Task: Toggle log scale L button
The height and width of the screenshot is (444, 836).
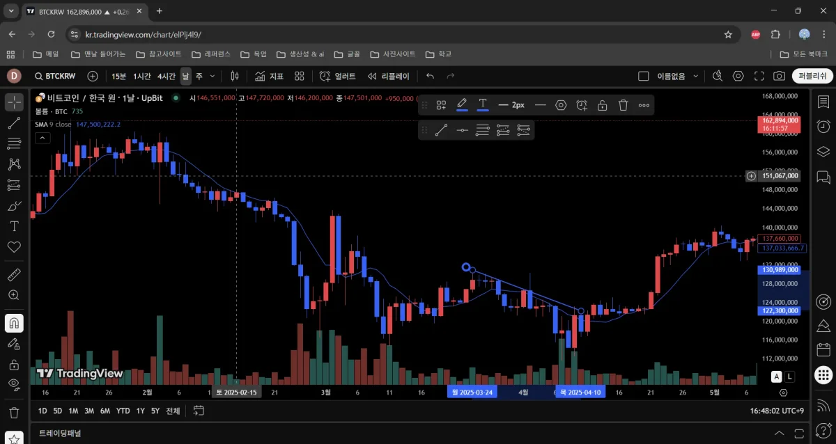Action: [x=790, y=376]
